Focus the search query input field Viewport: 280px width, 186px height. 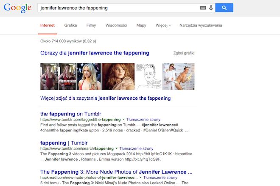118,8
